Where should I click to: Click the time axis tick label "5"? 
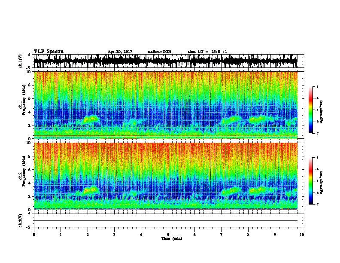[168, 235]
